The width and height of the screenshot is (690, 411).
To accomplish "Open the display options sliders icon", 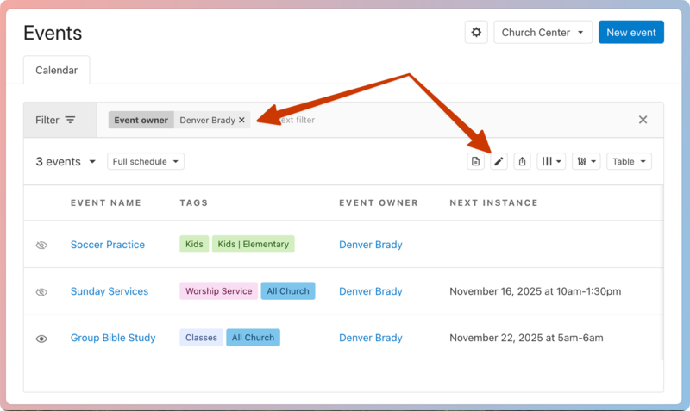I will (x=586, y=161).
